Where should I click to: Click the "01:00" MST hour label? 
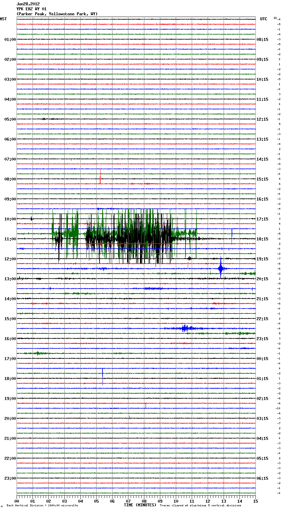pyautogui.click(x=10, y=40)
